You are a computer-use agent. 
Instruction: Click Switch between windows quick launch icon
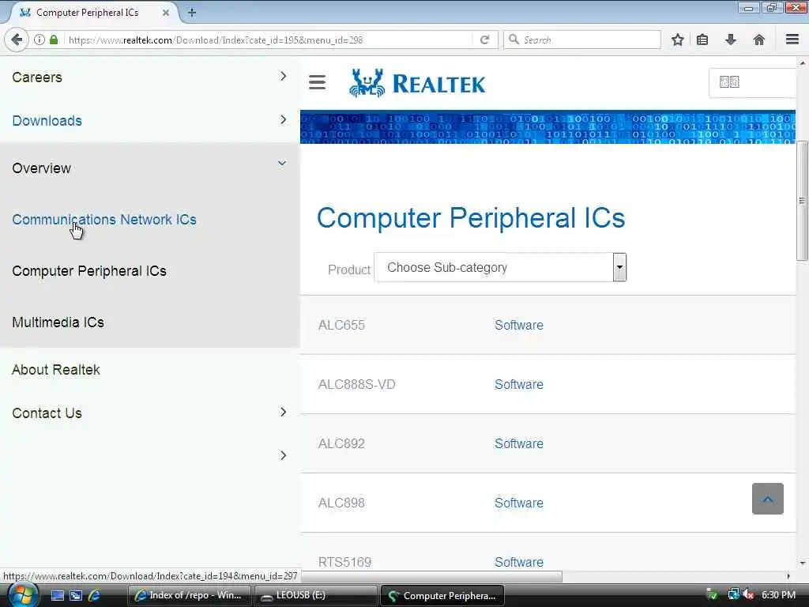tap(76, 596)
